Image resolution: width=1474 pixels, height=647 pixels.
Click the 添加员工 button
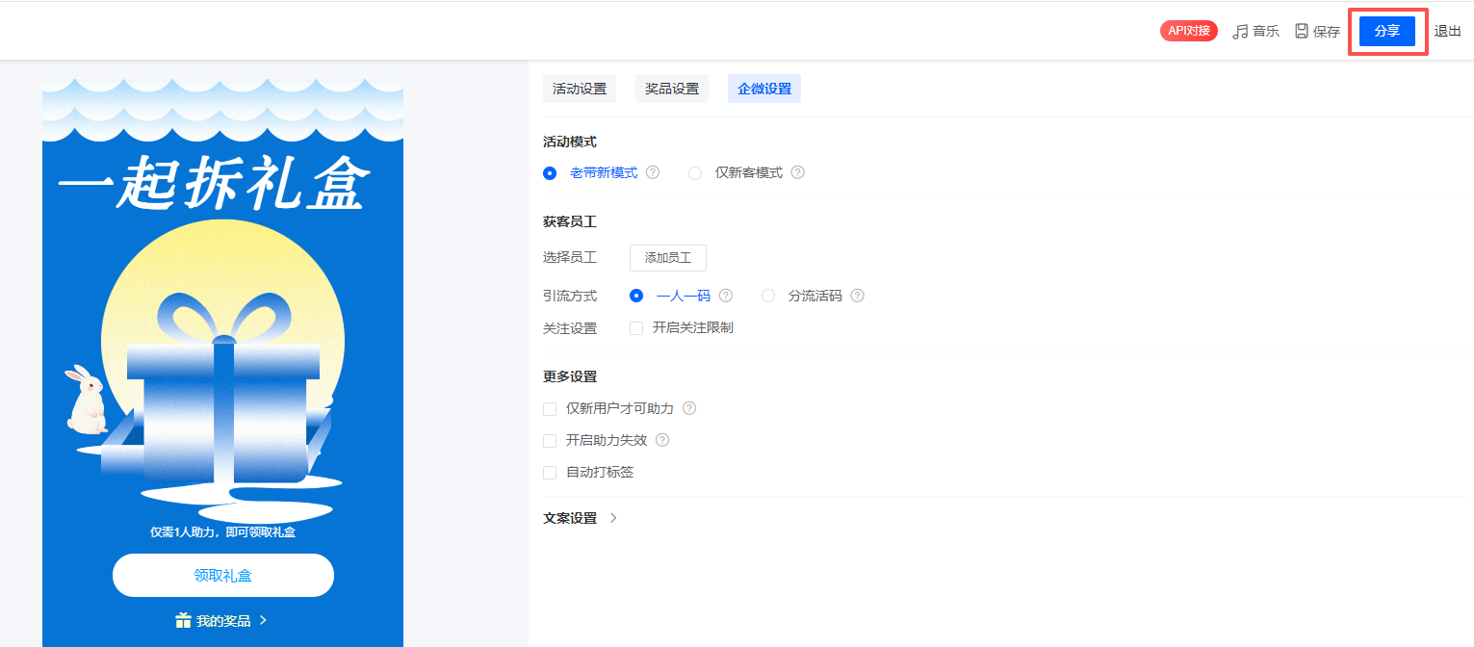point(667,258)
